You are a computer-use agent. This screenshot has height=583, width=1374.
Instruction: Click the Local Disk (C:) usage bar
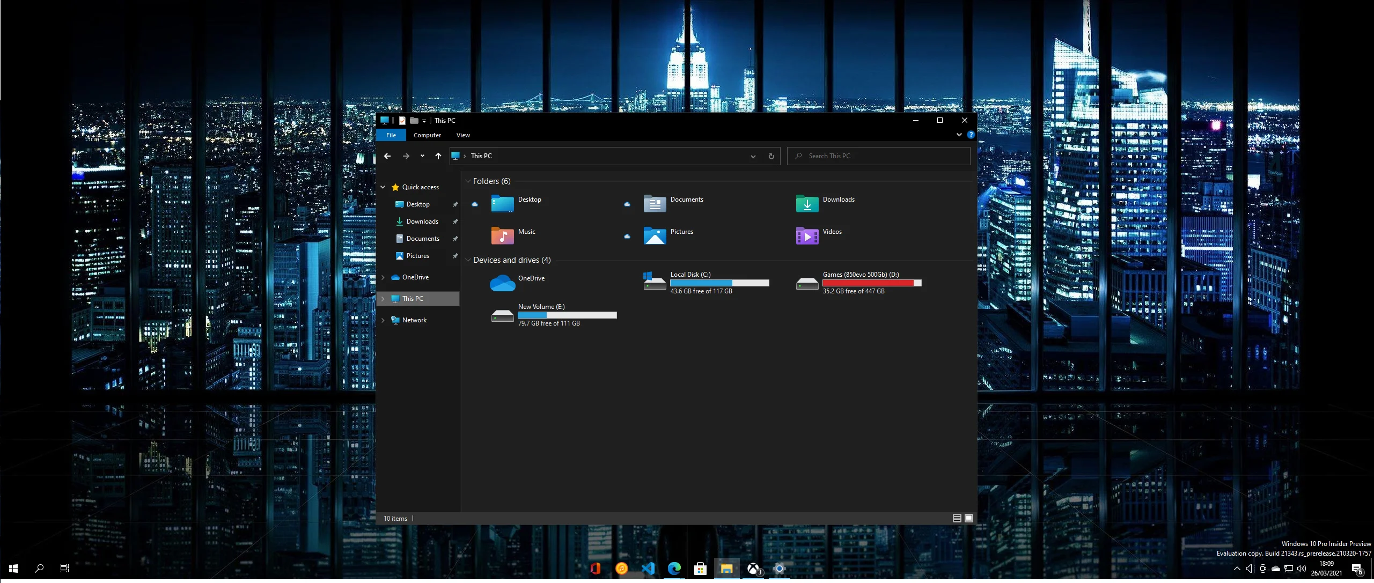click(719, 283)
